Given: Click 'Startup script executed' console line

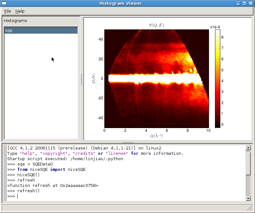Looking at the screenshot, I should (65, 159).
